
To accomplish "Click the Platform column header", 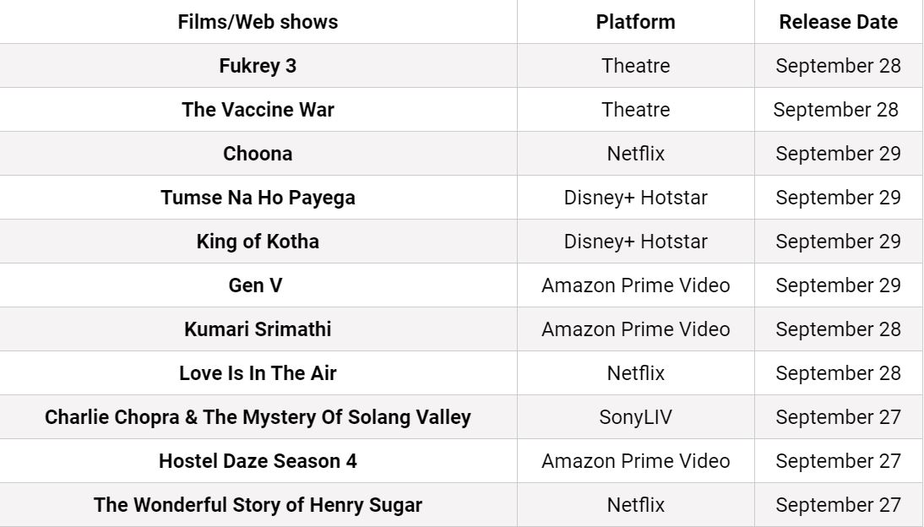I will click(635, 22).
